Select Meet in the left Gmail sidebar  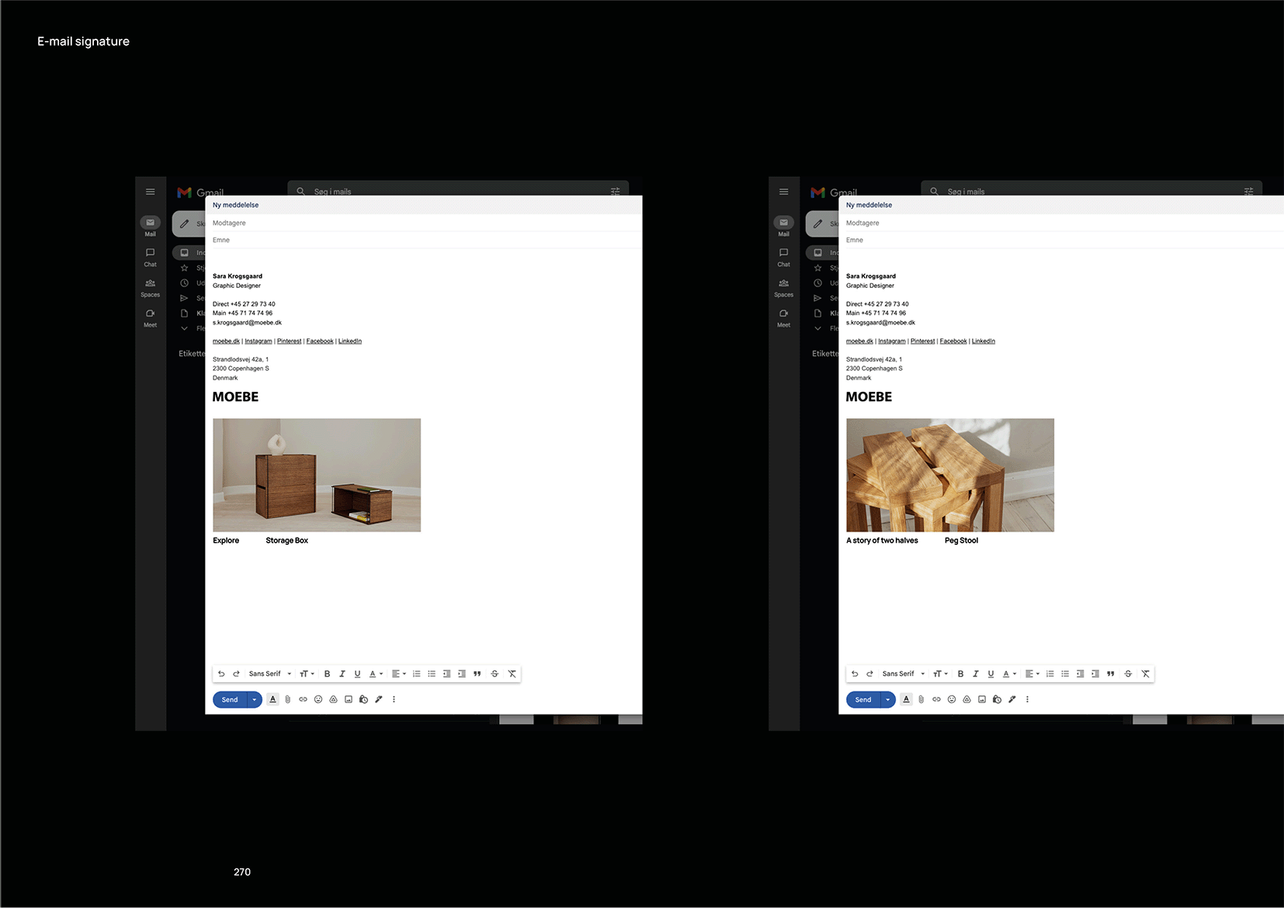click(x=151, y=318)
